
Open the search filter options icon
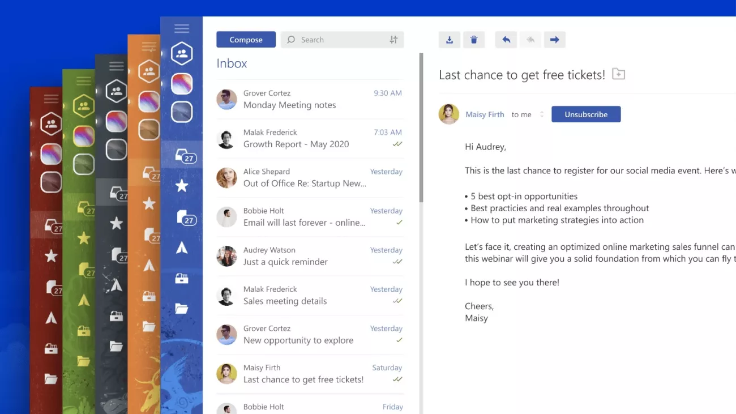coord(393,40)
